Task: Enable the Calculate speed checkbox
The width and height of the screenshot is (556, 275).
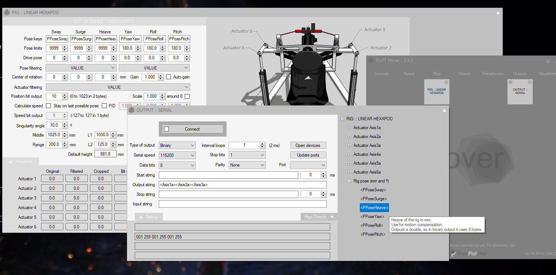Action: click(48, 106)
